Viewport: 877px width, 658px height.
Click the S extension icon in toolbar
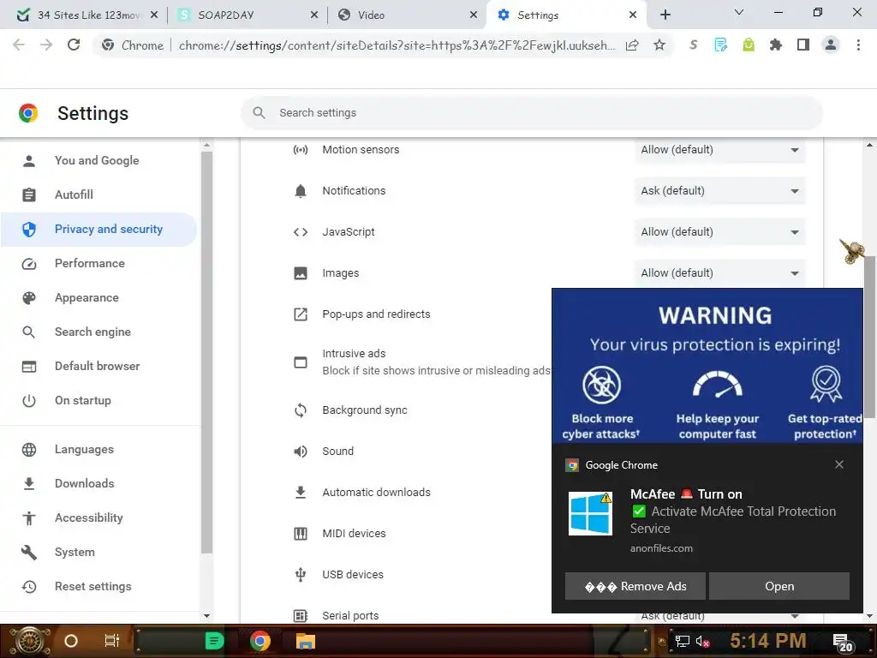pyautogui.click(x=694, y=45)
